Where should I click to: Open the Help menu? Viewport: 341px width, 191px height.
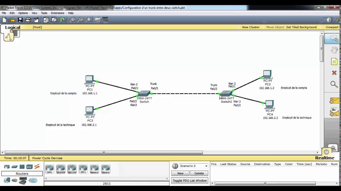pyautogui.click(x=71, y=13)
